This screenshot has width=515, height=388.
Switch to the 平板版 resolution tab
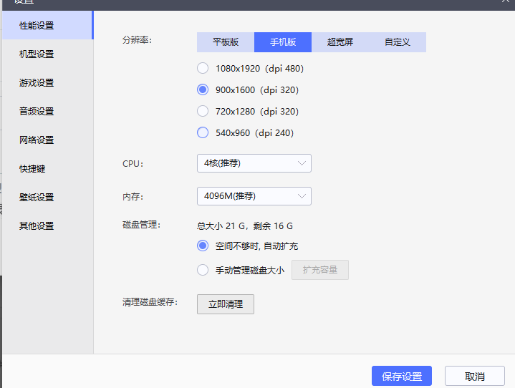pyautogui.click(x=226, y=42)
